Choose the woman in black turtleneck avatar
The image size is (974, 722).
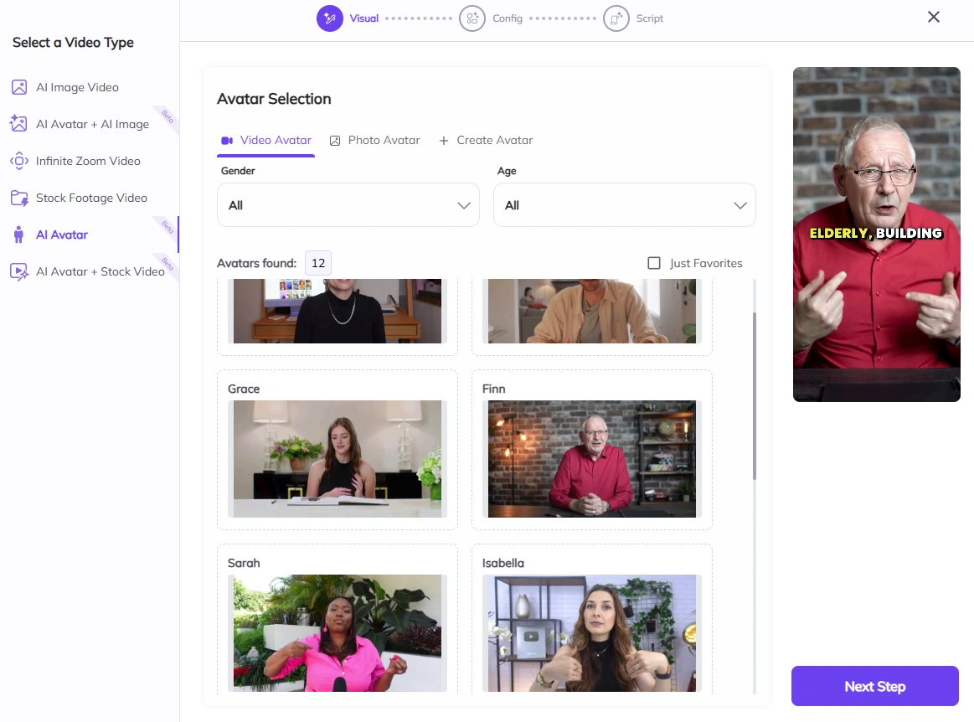click(x=338, y=311)
